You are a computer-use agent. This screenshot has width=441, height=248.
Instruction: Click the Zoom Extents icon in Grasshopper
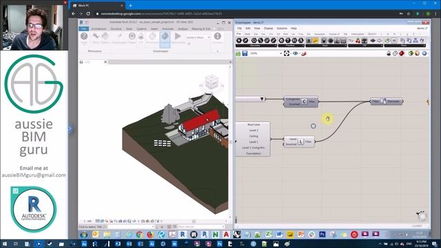(x=287, y=54)
